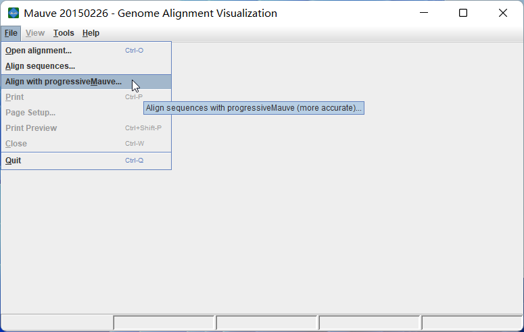Click Close entry in File menu
The width and height of the screenshot is (524, 332).
[16, 144]
